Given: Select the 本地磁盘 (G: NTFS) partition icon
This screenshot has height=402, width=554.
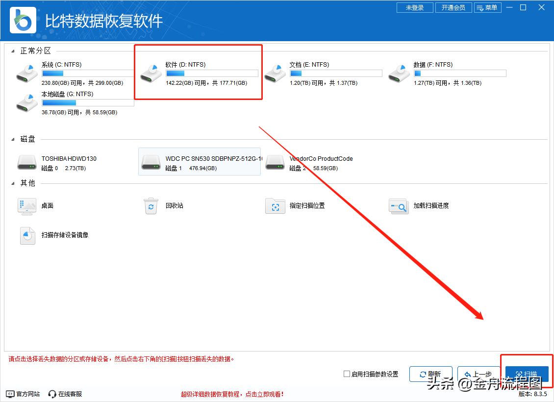Looking at the screenshot, I should point(27,102).
